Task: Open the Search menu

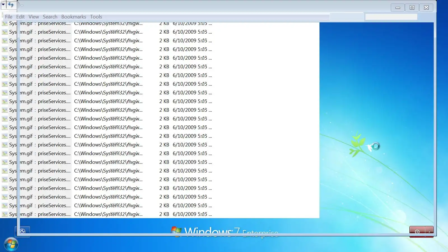Action: pos(50,17)
